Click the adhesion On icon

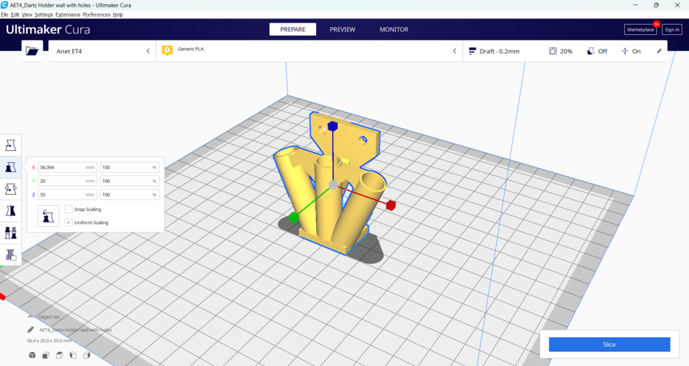(x=625, y=51)
